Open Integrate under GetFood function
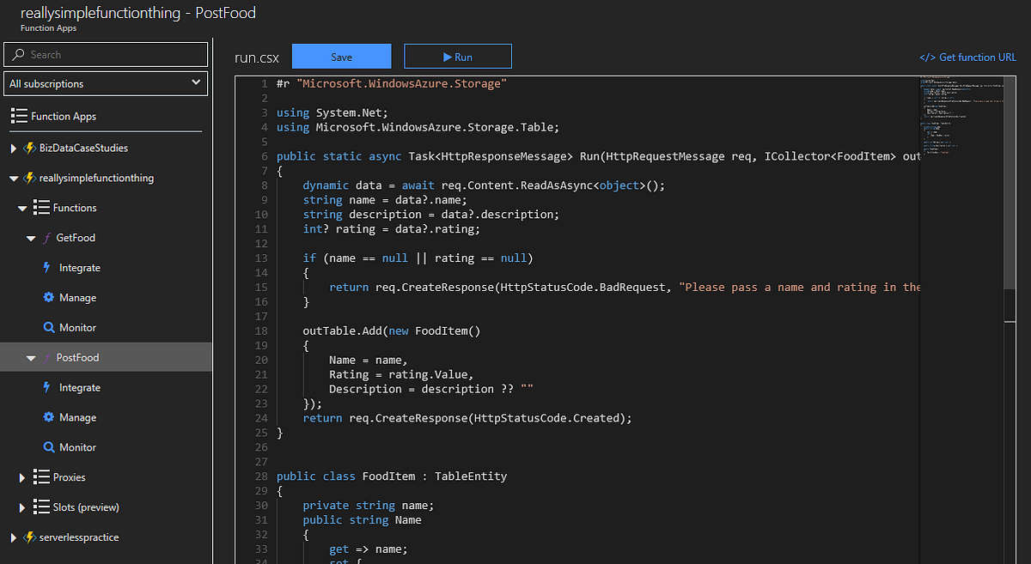This screenshot has width=1031, height=564. pyautogui.click(x=79, y=268)
